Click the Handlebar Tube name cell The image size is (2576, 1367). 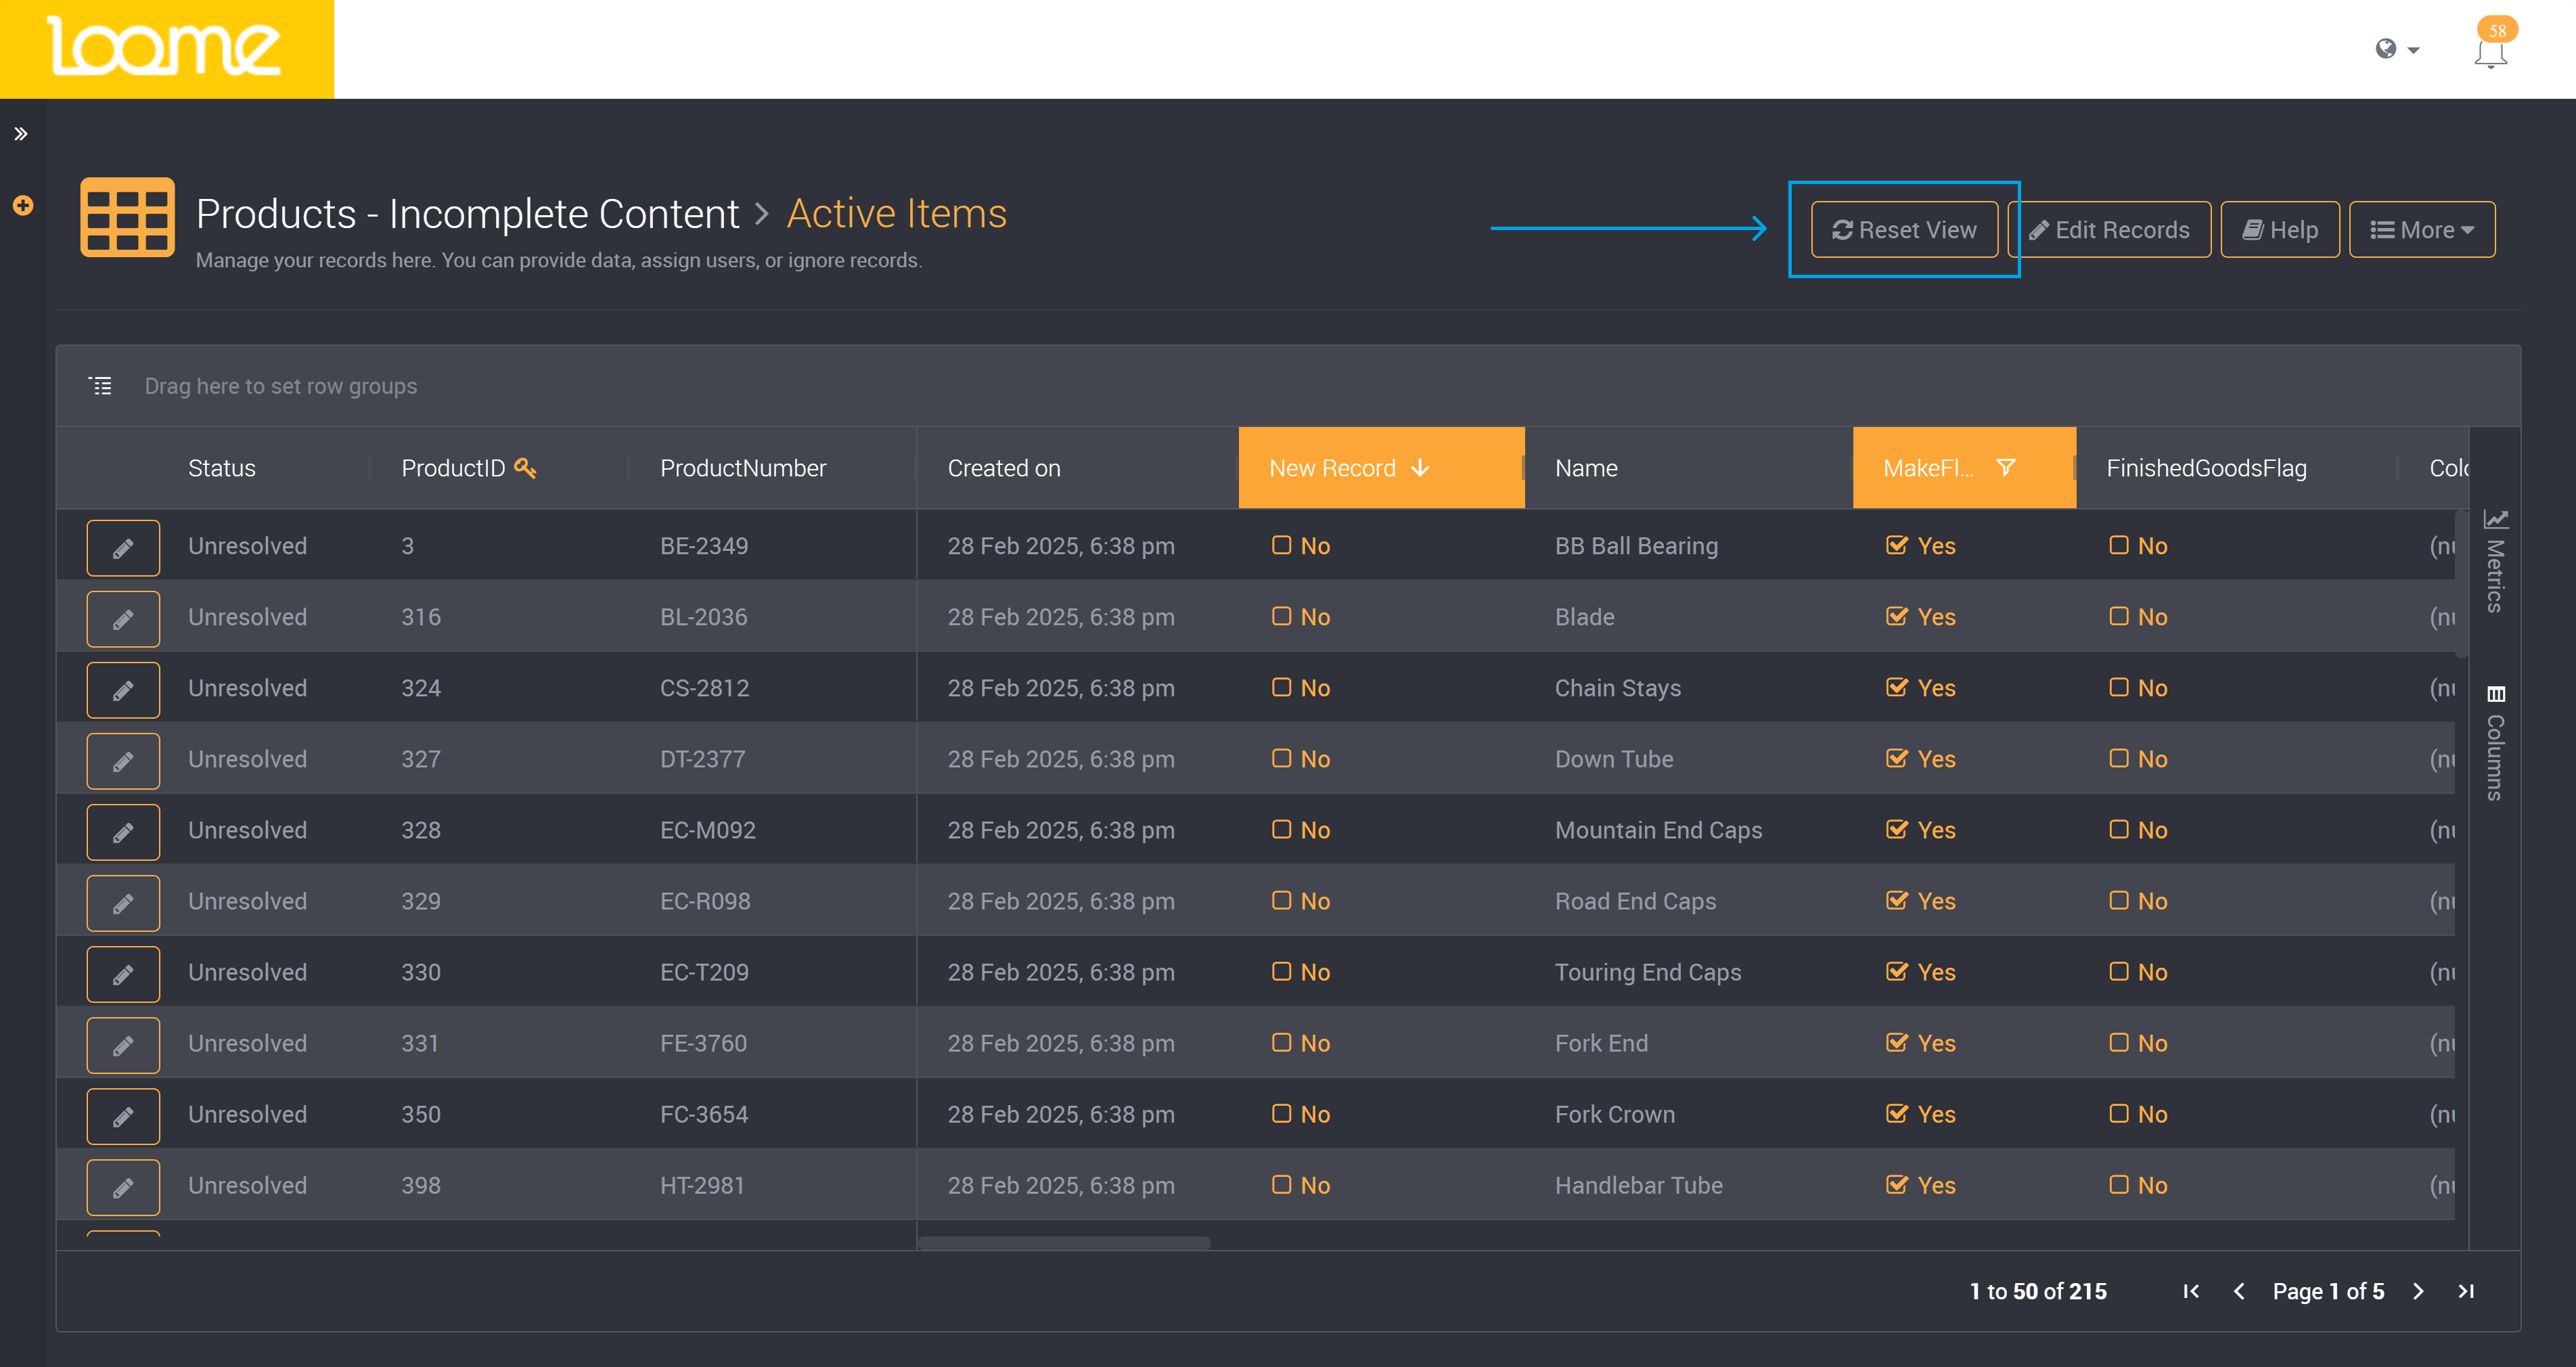[1638, 1185]
